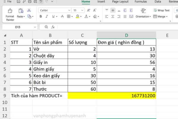Open the font color dropdown arrow
The width and height of the screenshot is (178, 119).
pyautogui.click(x=90, y=17)
